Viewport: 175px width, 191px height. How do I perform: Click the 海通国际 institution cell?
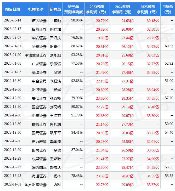pyautogui.click(x=39, y=168)
